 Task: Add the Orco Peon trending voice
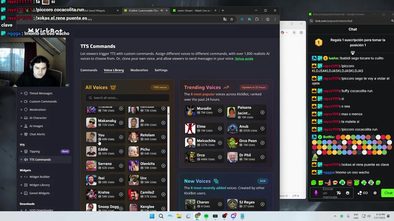point(262,143)
